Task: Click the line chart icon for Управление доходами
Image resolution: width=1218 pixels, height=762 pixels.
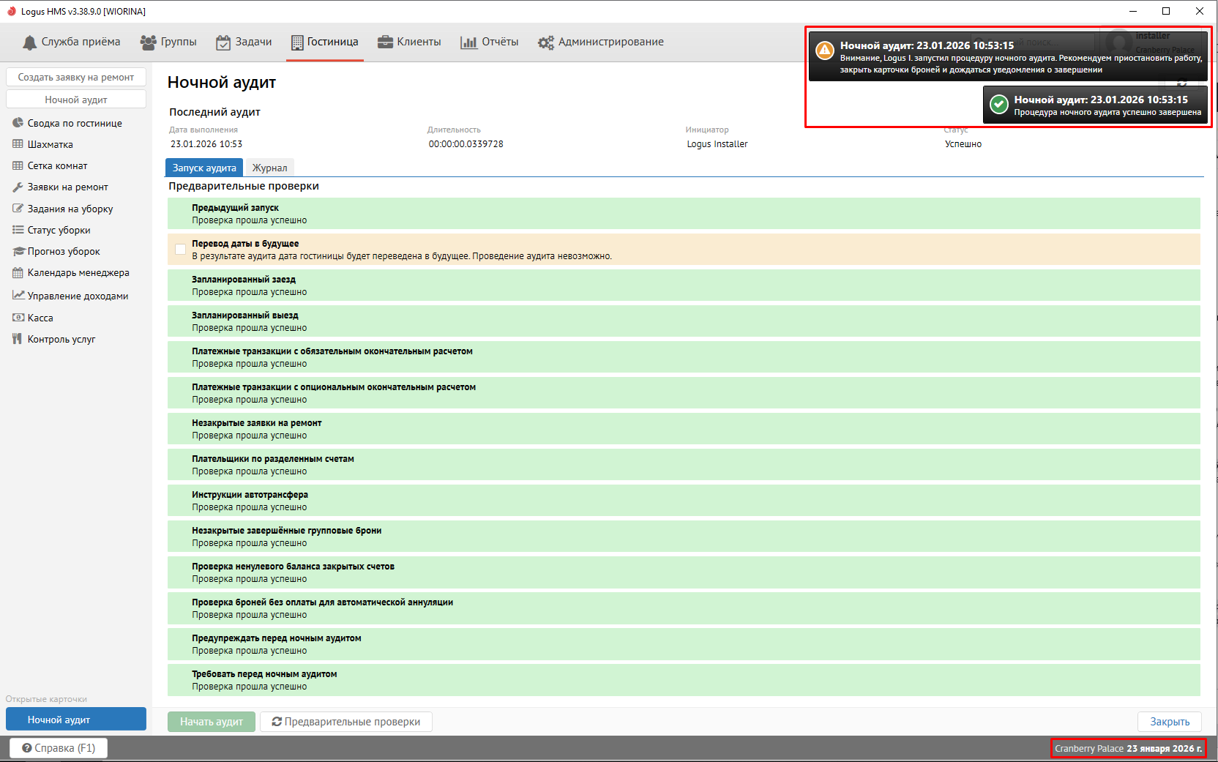Action: tap(19, 296)
